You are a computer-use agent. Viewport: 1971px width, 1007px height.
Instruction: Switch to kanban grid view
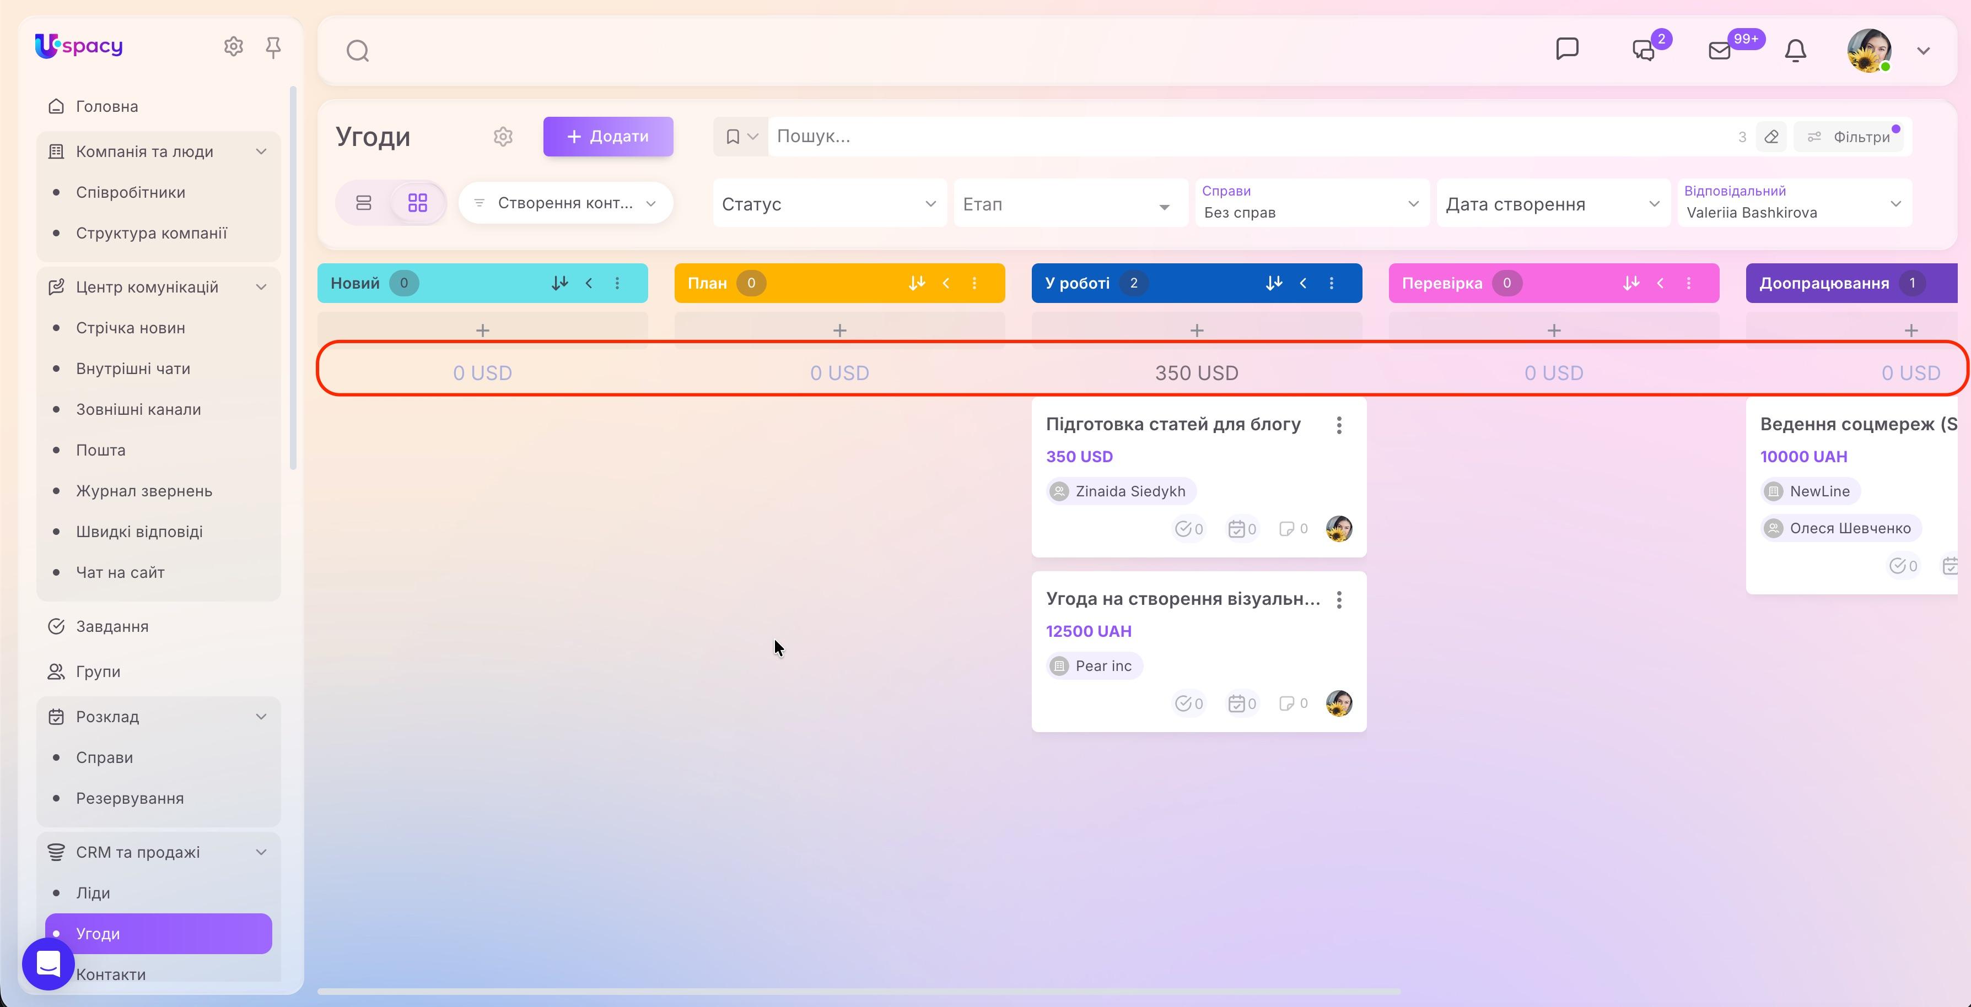pyautogui.click(x=418, y=203)
